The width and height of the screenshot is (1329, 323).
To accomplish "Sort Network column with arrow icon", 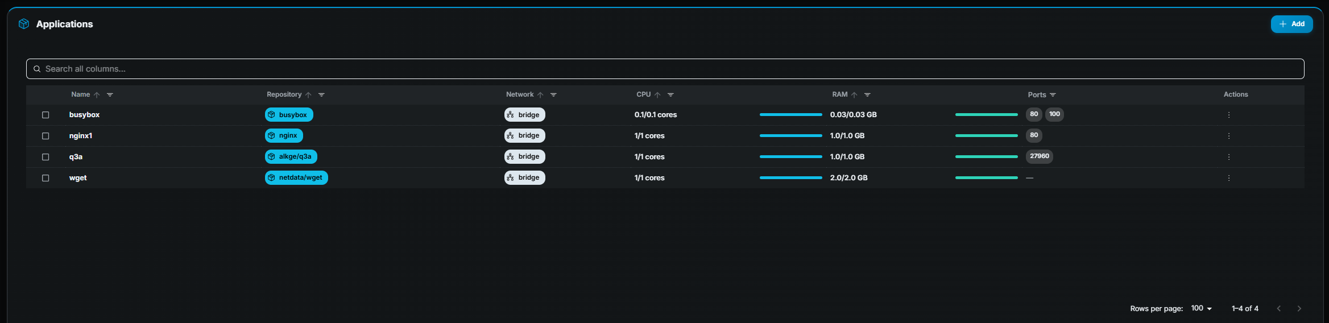I will (x=540, y=95).
